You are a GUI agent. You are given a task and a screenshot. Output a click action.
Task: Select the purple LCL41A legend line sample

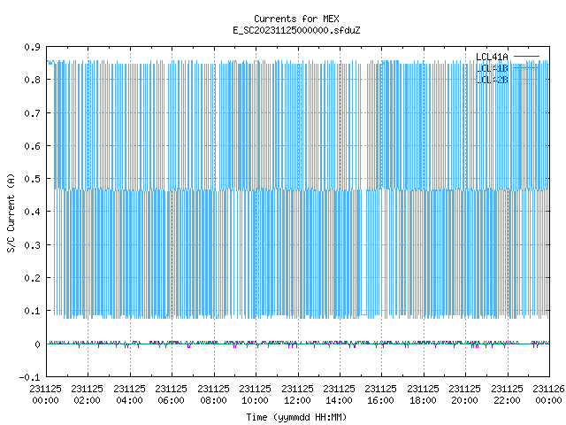526,57
